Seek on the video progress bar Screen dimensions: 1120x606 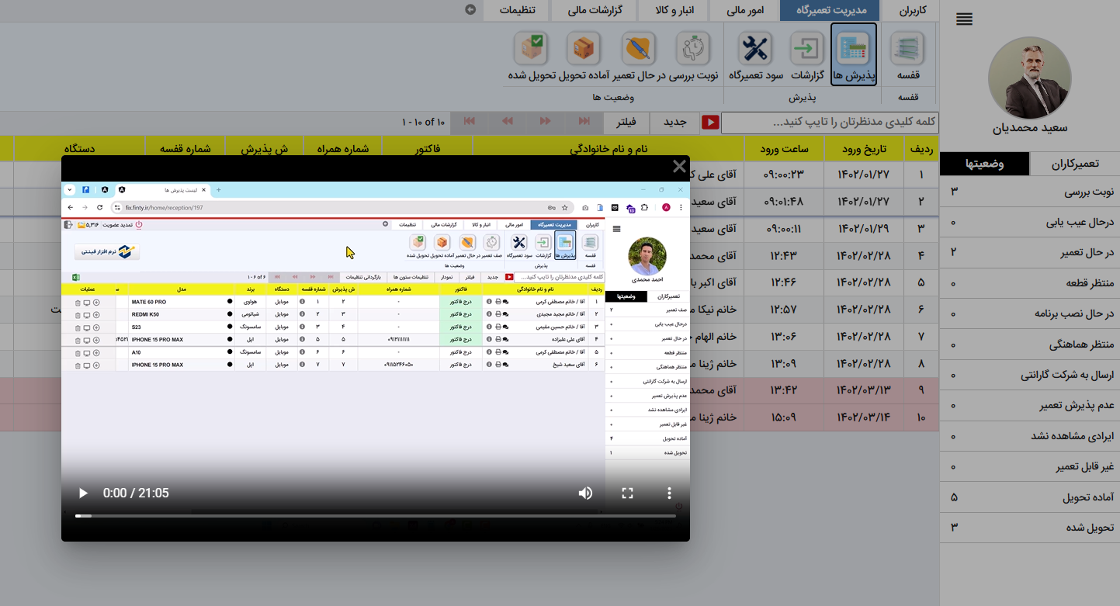[x=376, y=516]
